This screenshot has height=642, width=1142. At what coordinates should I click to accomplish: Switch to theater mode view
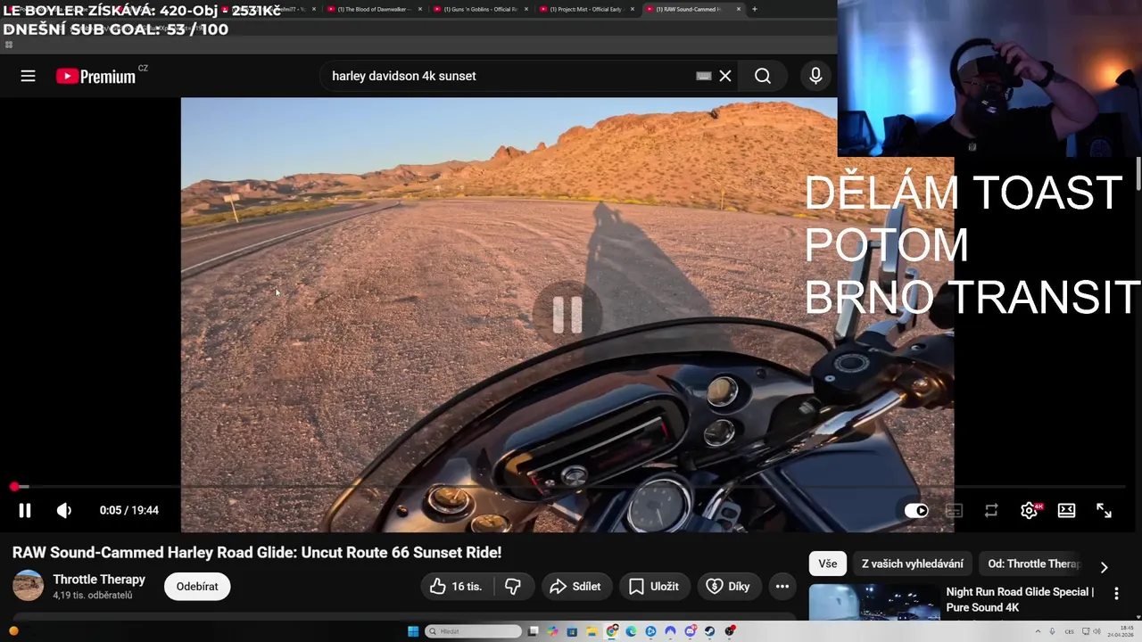pyautogui.click(x=1066, y=510)
